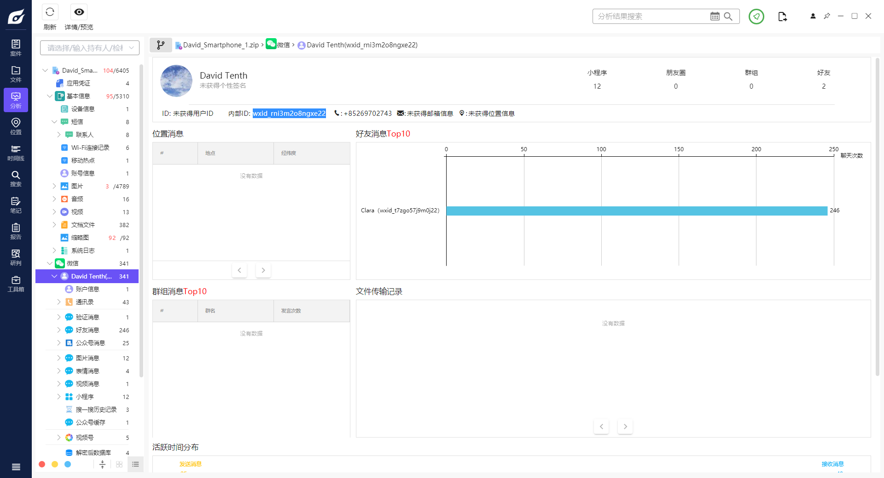Open the calendar date filter in search

point(715,17)
